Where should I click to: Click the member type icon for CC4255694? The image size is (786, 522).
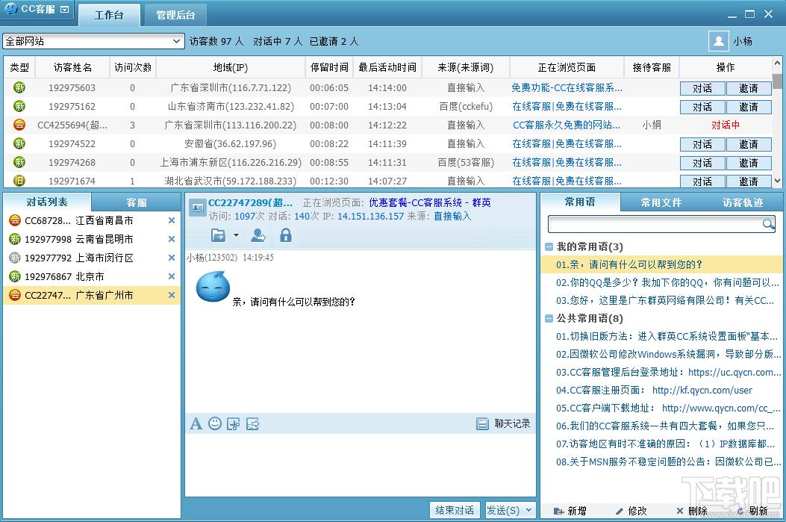click(x=19, y=125)
